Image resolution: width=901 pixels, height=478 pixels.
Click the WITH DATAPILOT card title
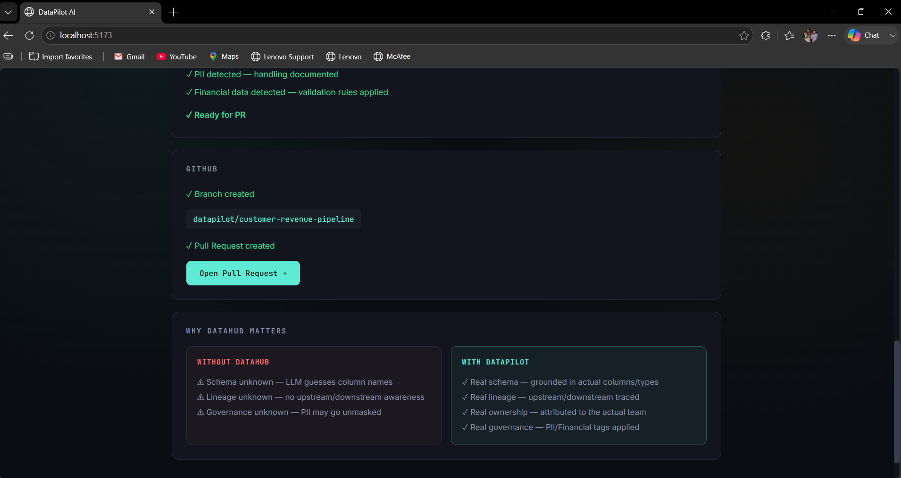point(495,362)
